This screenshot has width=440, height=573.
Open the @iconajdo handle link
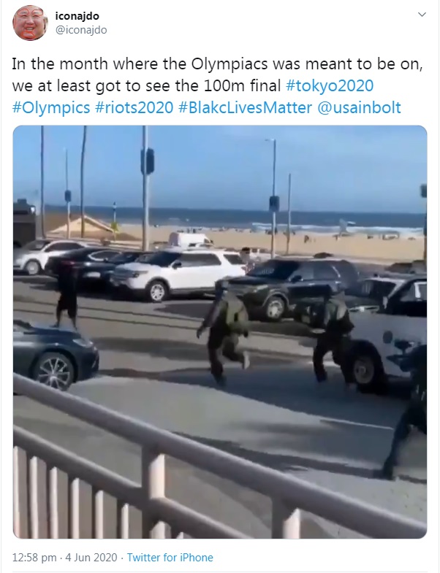tap(81, 30)
